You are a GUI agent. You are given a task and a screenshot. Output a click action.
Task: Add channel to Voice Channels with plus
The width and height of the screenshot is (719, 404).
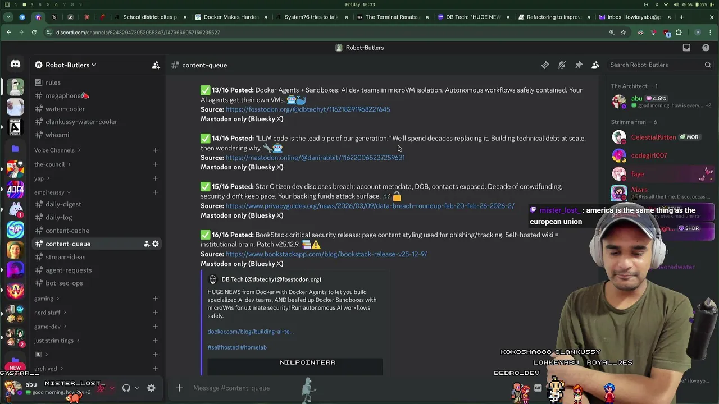click(x=155, y=150)
